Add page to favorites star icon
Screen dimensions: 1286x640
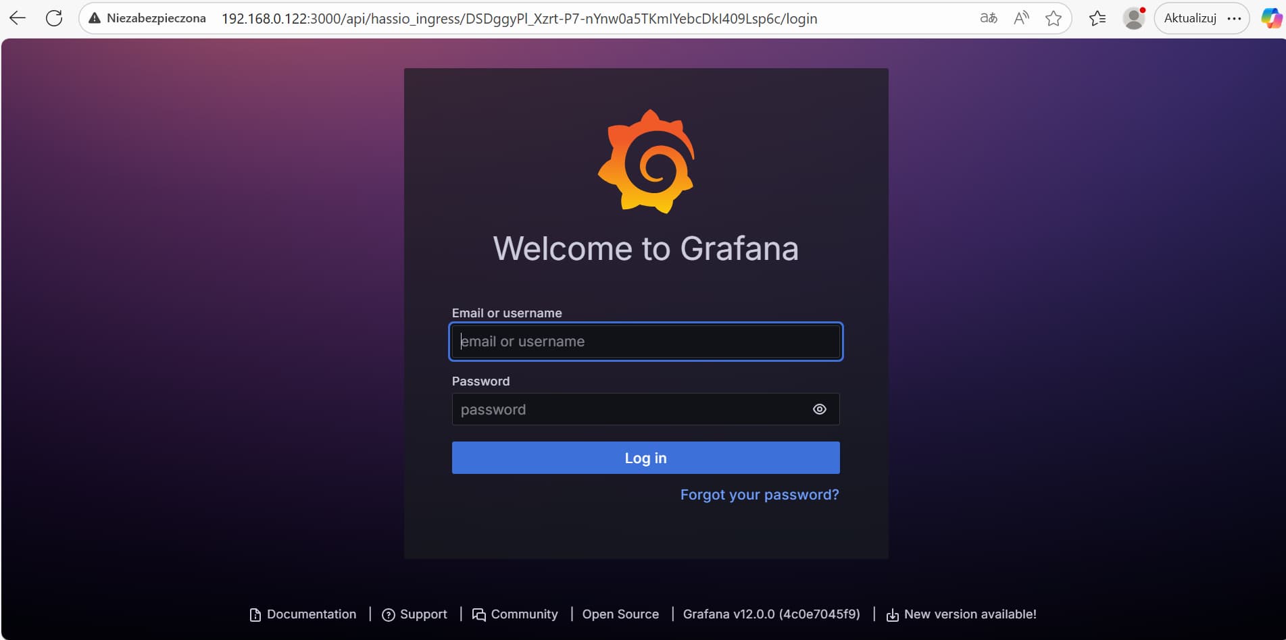(x=1053, y=18)
